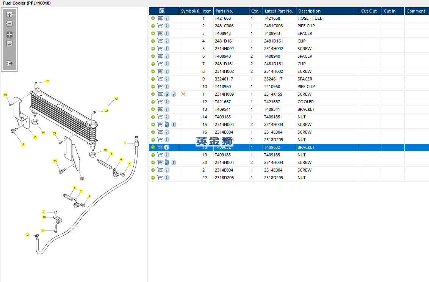Click the green gear icon for item 5

coord(153,49)
